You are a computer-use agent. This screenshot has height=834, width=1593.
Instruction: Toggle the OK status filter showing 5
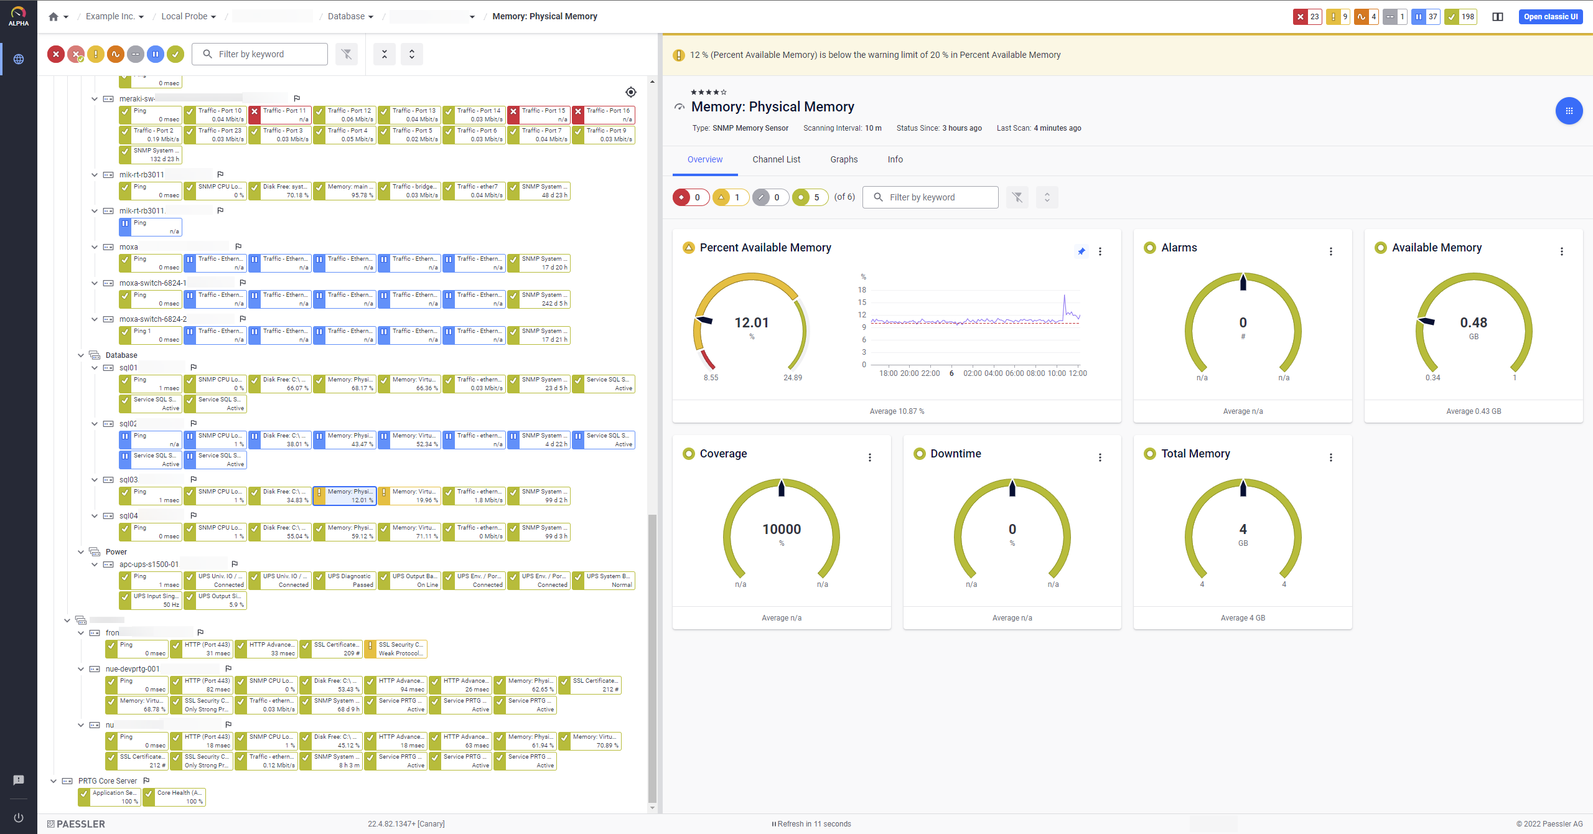(809, 197)
